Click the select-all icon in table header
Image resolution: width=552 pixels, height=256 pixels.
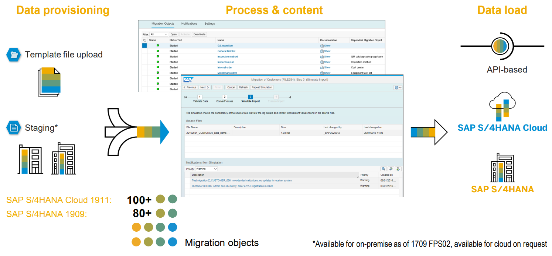click(144, 40)
